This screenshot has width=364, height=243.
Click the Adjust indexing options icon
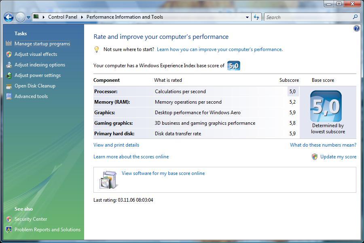(x=9, y=65)
